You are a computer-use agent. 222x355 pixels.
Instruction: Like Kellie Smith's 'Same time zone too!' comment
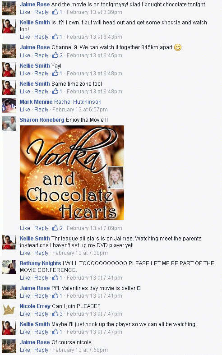coord(25,92)
